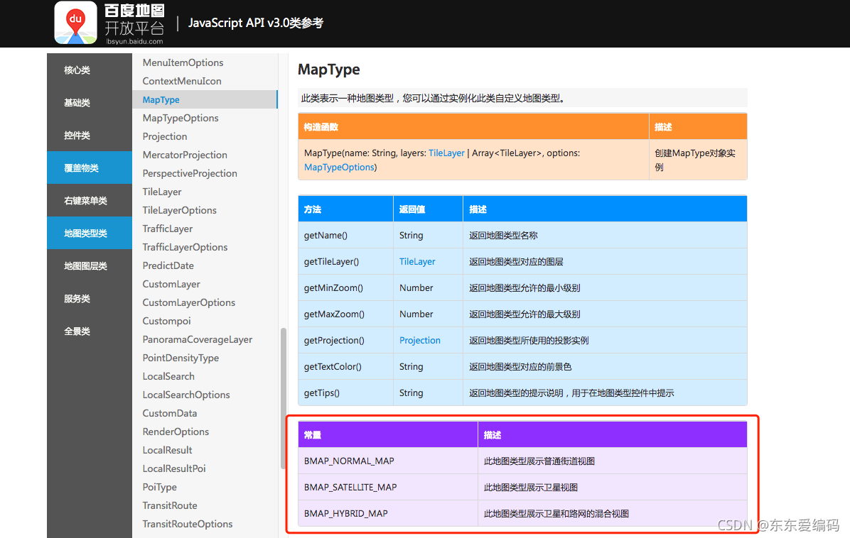Click the getTextColor() method cell
This screenshot has height=538, width=850.
point(346,367)
